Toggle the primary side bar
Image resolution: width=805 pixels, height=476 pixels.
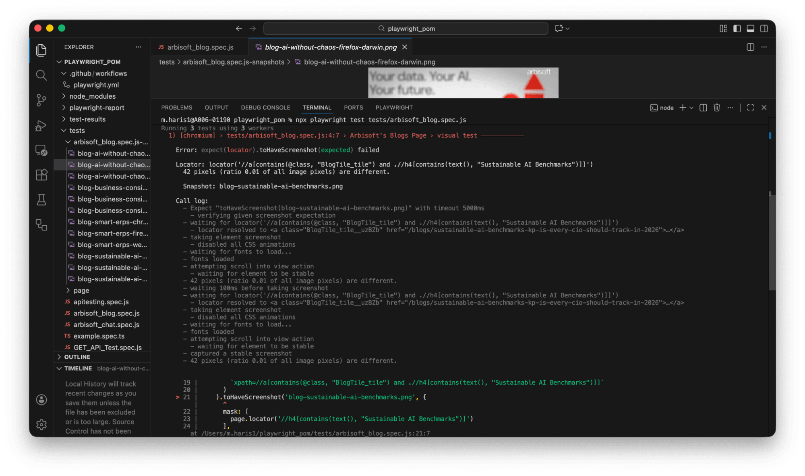737,29
